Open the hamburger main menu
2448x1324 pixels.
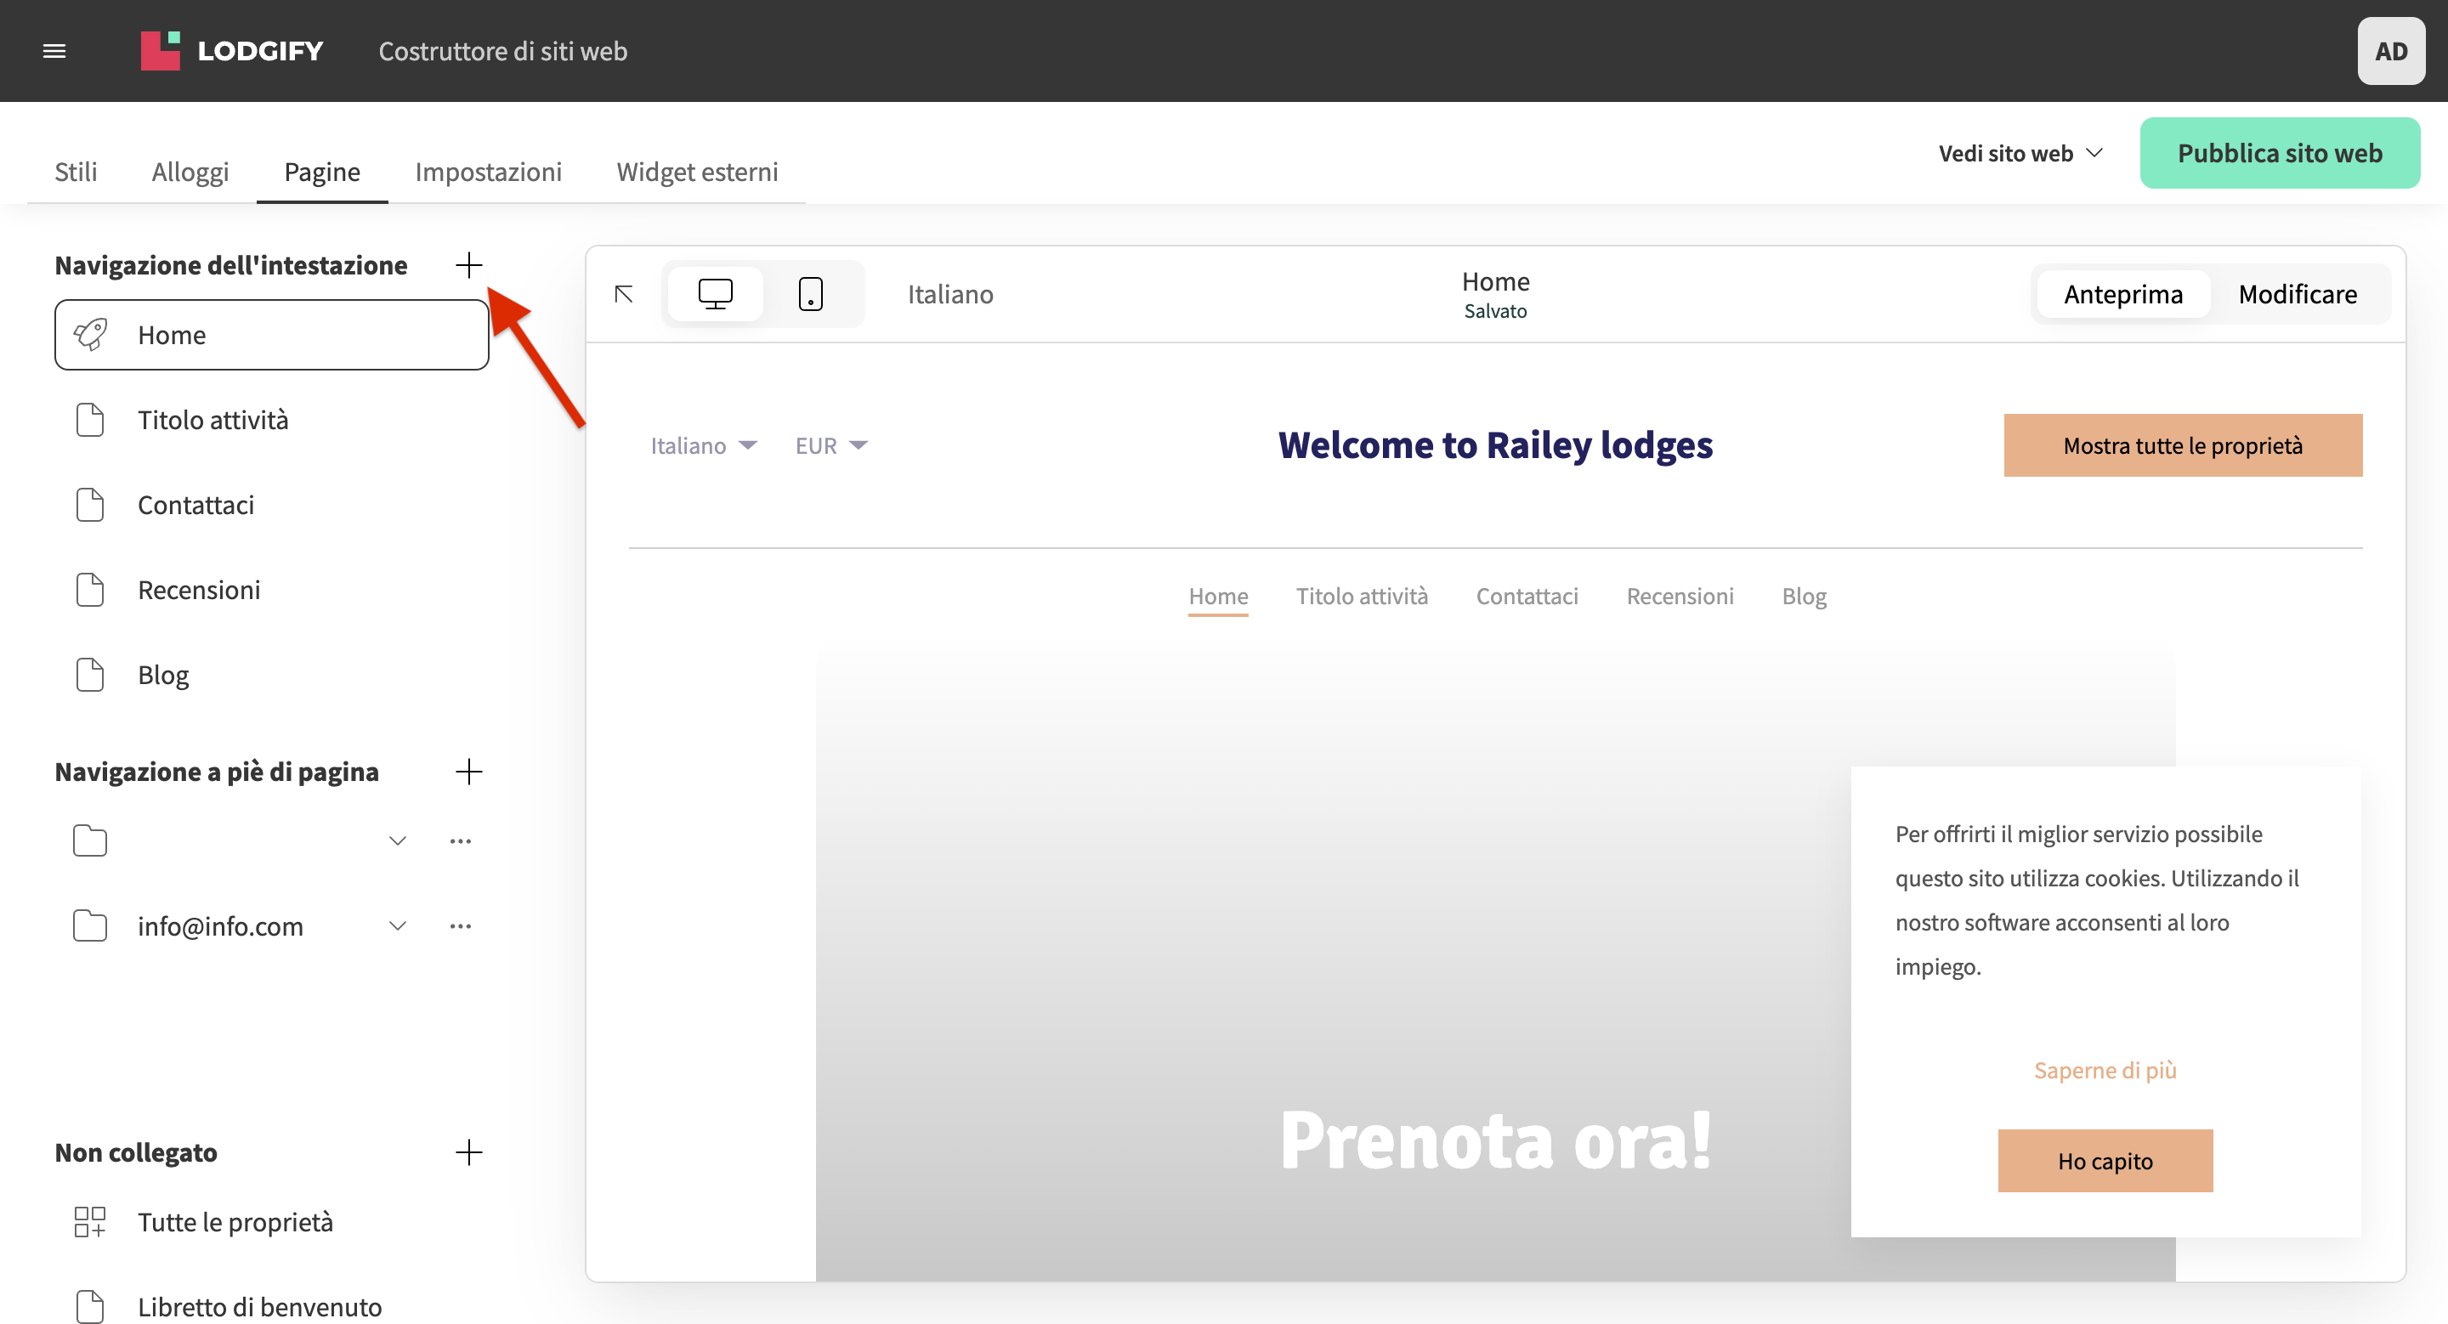[x=54, y=51]
